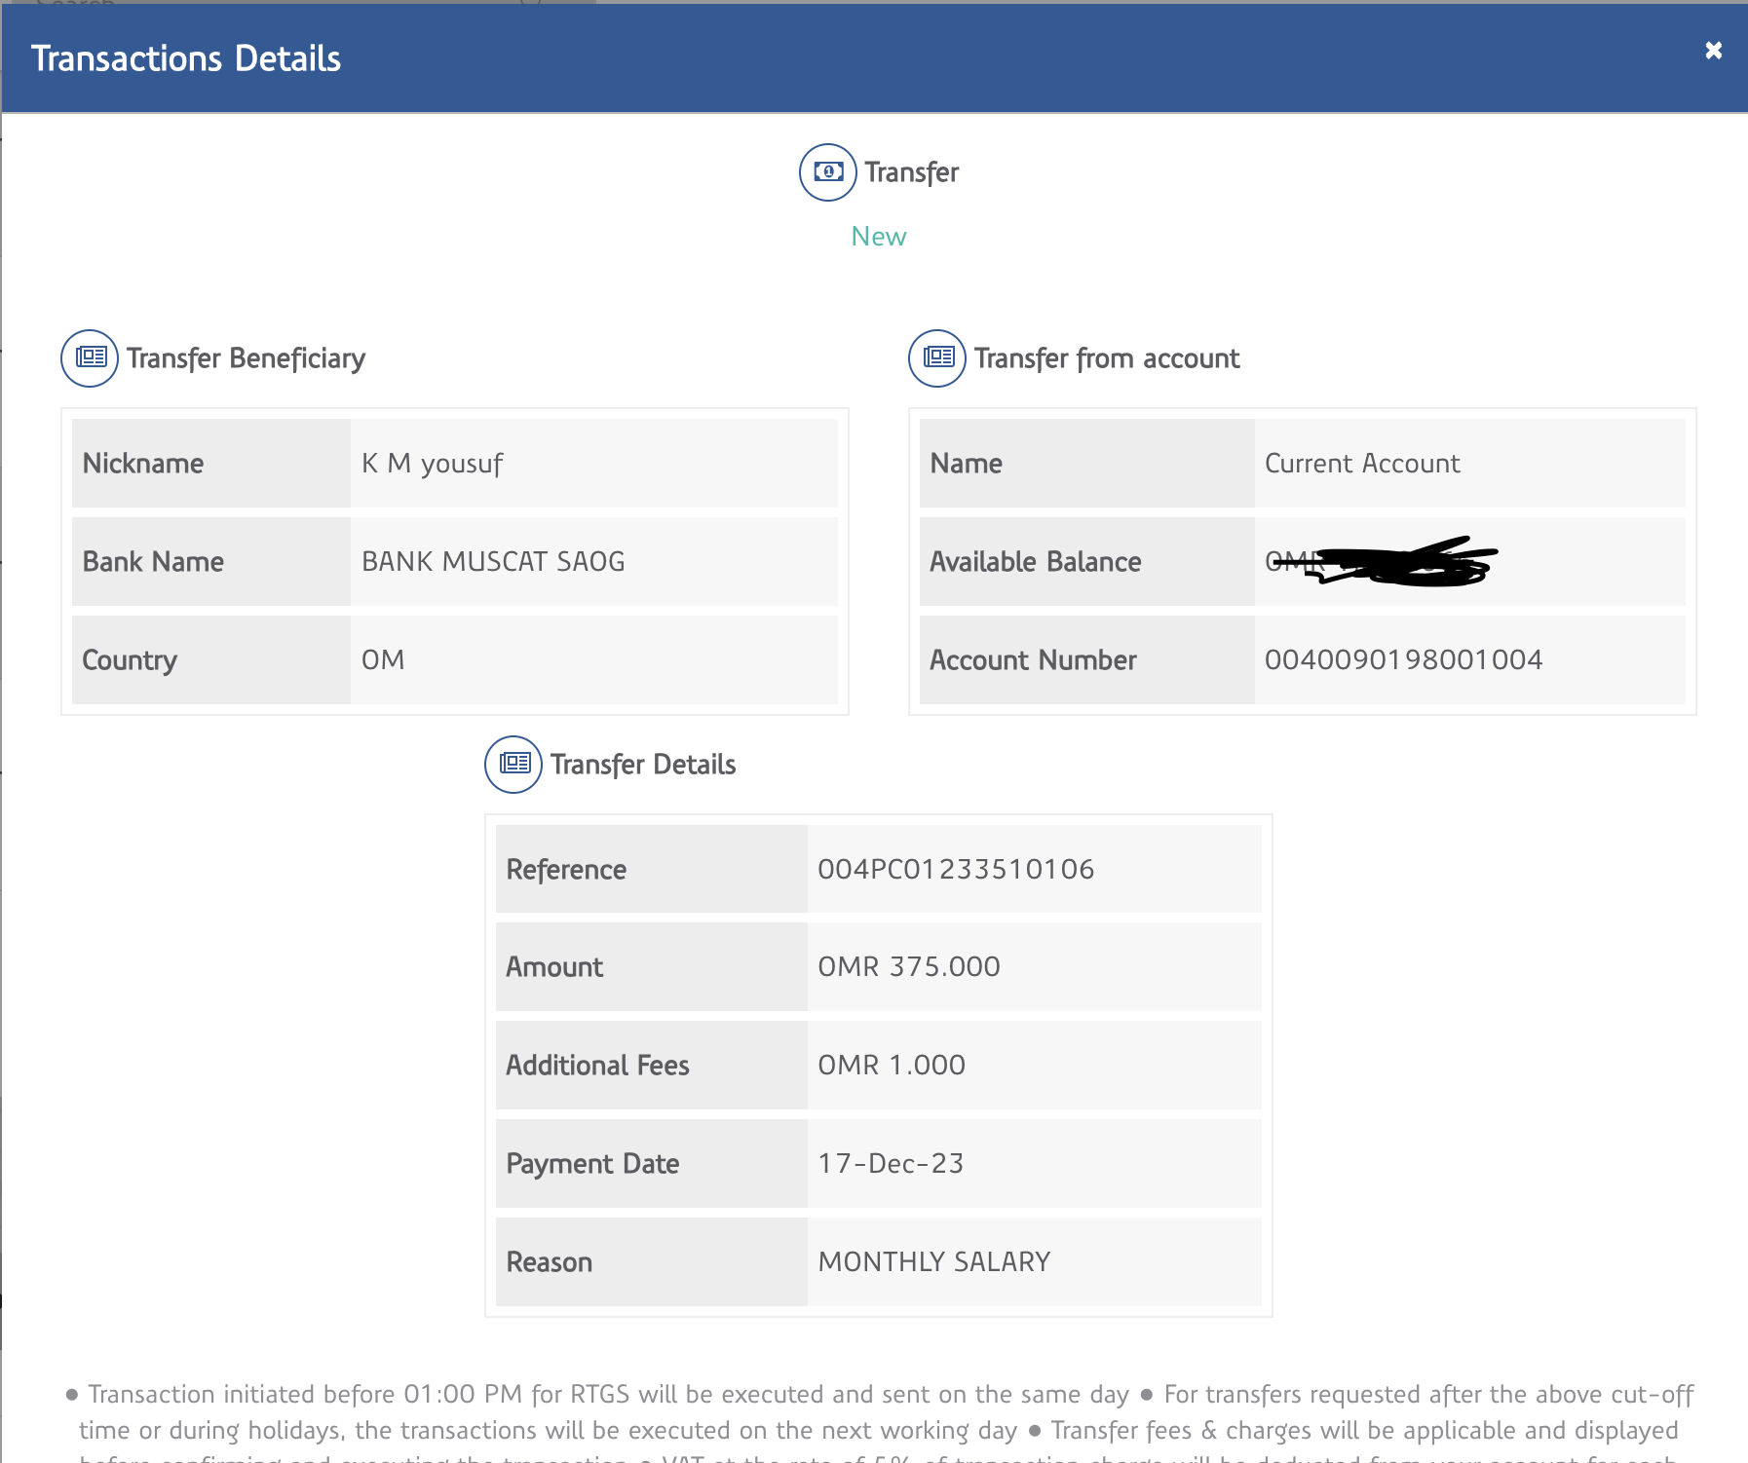Viewport: 1748px width, 1463px height.
Task: Click the Additional Fees value OMR 1.000
Action: pos(892,1065)
